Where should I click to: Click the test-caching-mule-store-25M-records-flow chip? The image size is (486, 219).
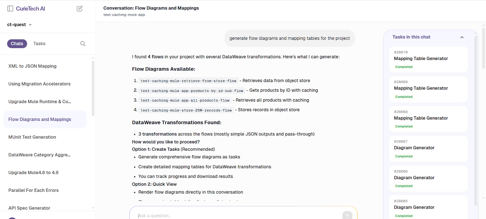click(x=186, y=110)
